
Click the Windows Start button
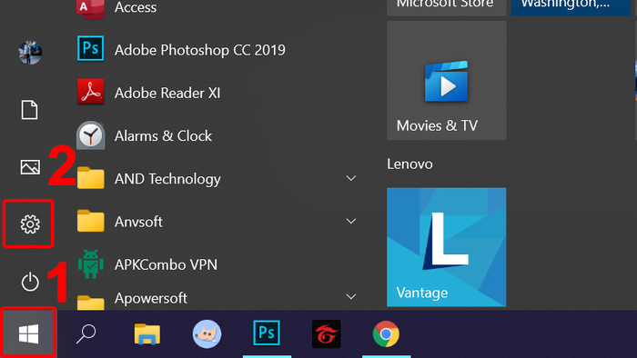(x=28, y=333)
